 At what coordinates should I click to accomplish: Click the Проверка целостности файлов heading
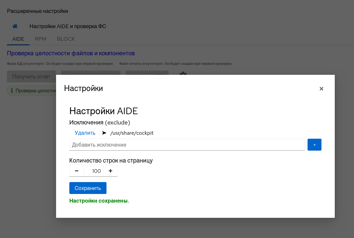(x=71, y=53)
